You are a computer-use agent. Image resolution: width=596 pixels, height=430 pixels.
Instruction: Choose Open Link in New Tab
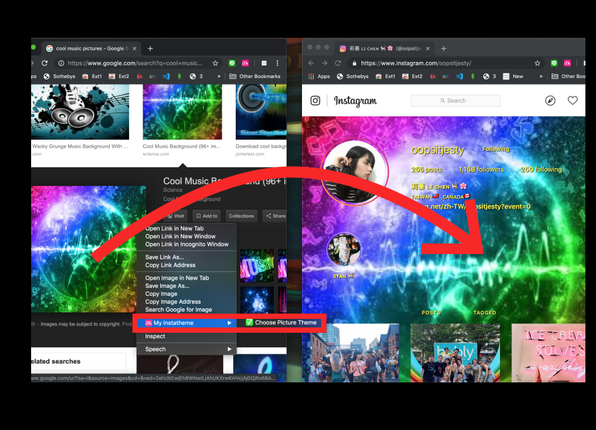click(186, 228)
